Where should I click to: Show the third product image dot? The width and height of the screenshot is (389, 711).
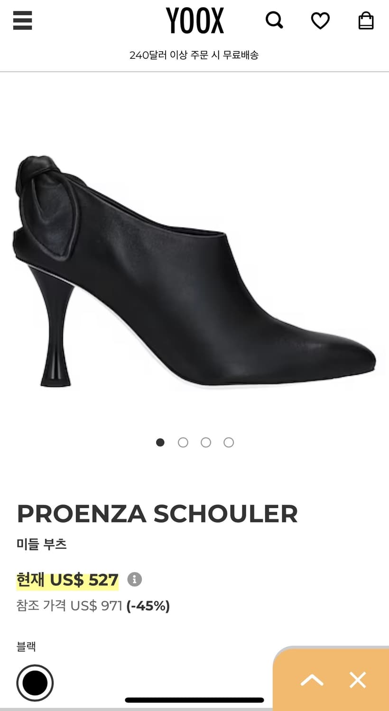pos(206,442)
